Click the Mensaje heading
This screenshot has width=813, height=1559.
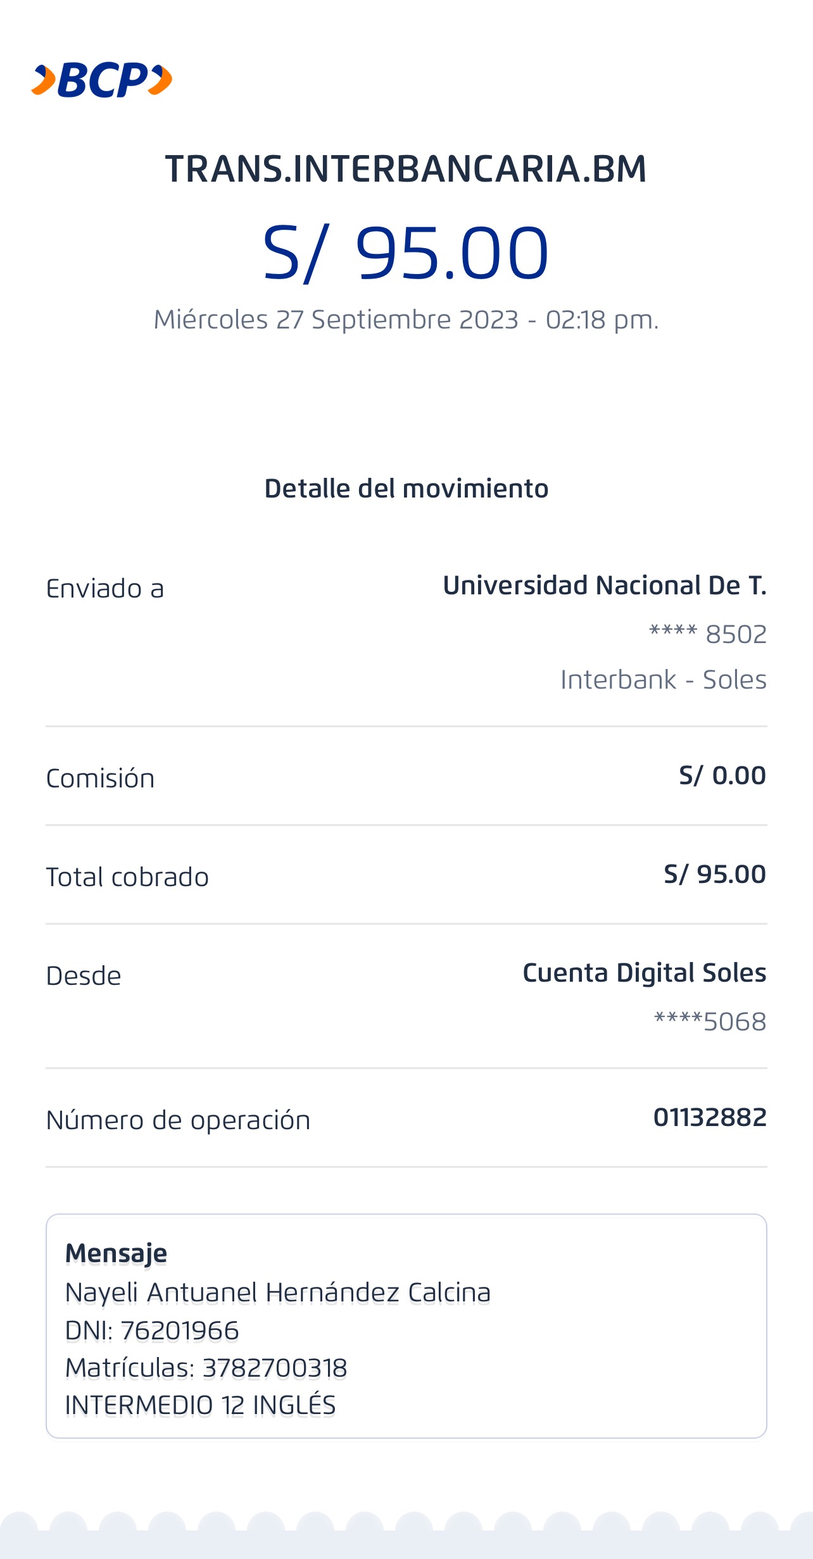pos(116,1253)
